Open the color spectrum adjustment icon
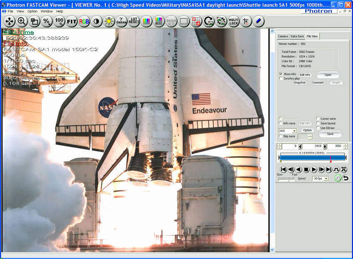This screenshot has height=259, width=353. [146, 22]
